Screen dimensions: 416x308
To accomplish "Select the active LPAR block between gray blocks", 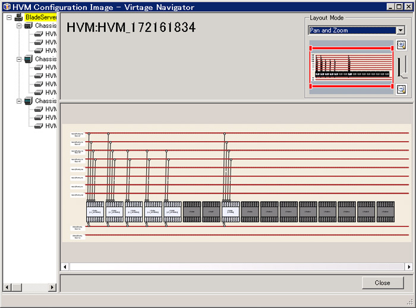I will click(x=231, y=212).
